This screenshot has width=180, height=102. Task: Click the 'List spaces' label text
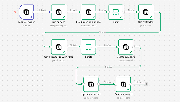[x=59, y=22]
